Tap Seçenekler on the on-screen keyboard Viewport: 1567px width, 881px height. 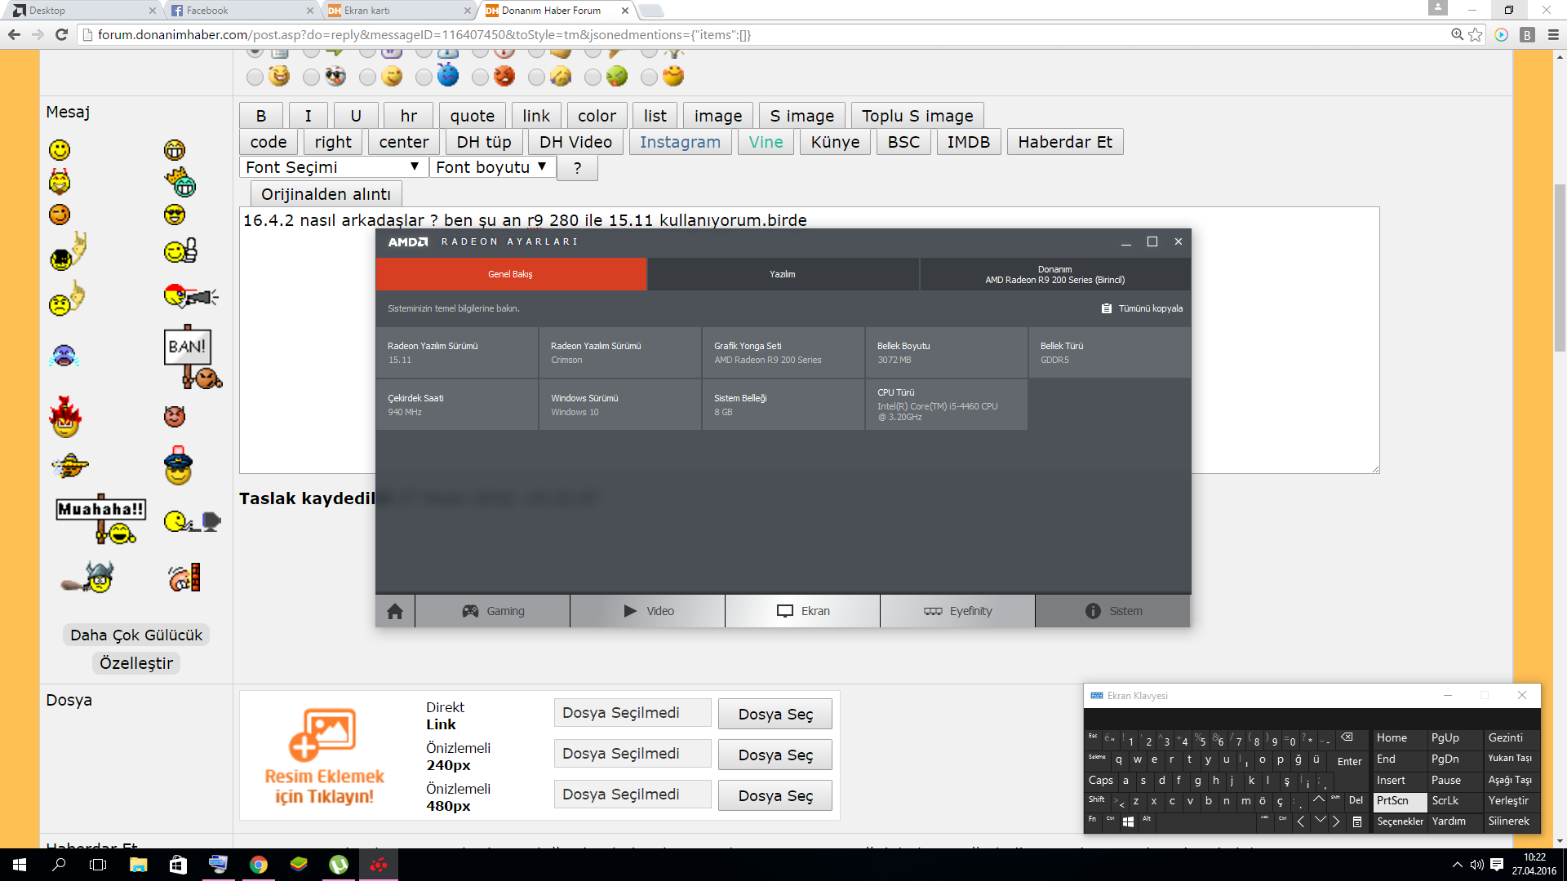(1400, 822)
